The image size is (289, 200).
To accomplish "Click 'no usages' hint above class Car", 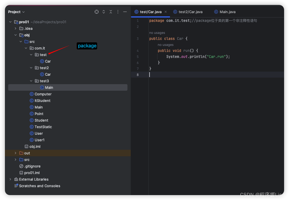I will [157, 33].
